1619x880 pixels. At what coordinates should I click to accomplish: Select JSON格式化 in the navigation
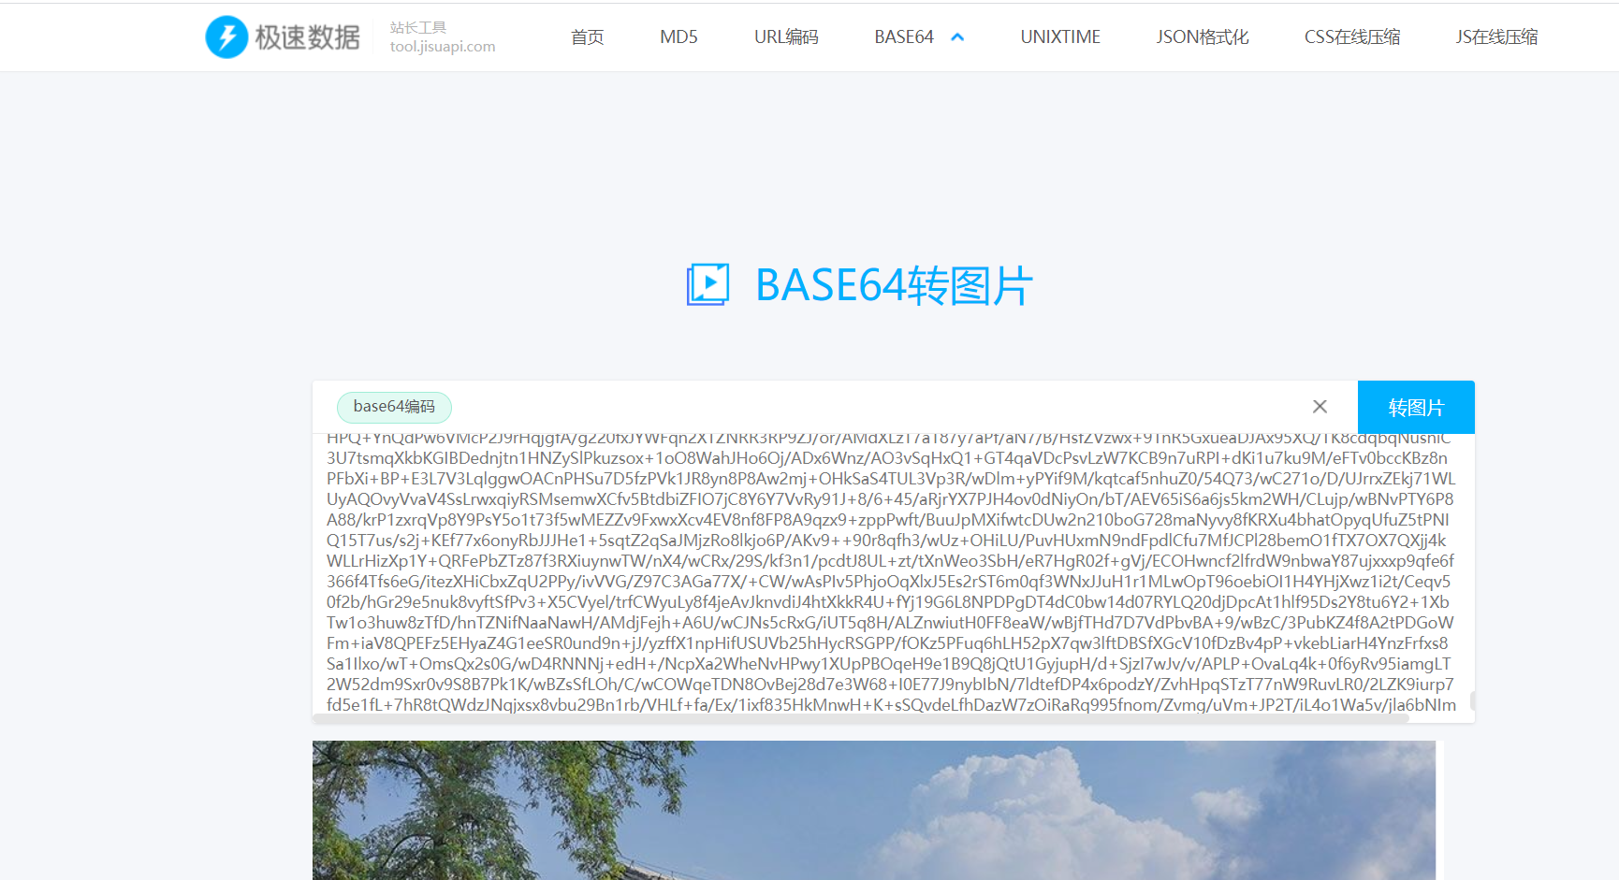pyautogui.click(x=1202, y=36)
